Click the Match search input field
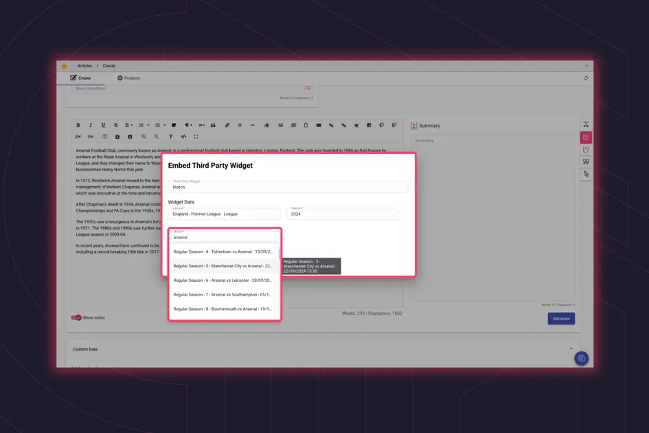The width and height of the screenshot is (649, 433). click(224, 237)
